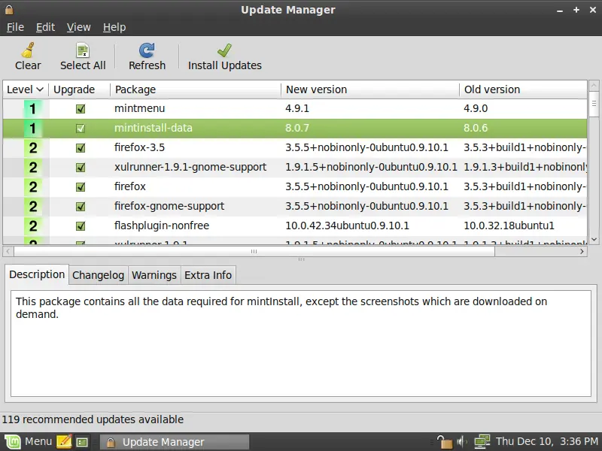Screen dimensions: 602x451
Task: Open the View menu
Action: [79, 27]
